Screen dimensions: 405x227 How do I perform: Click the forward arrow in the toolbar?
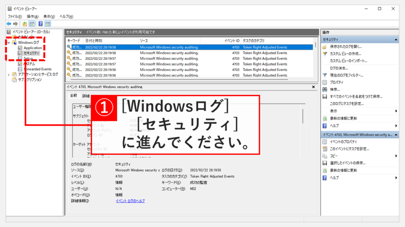[15, 24]
